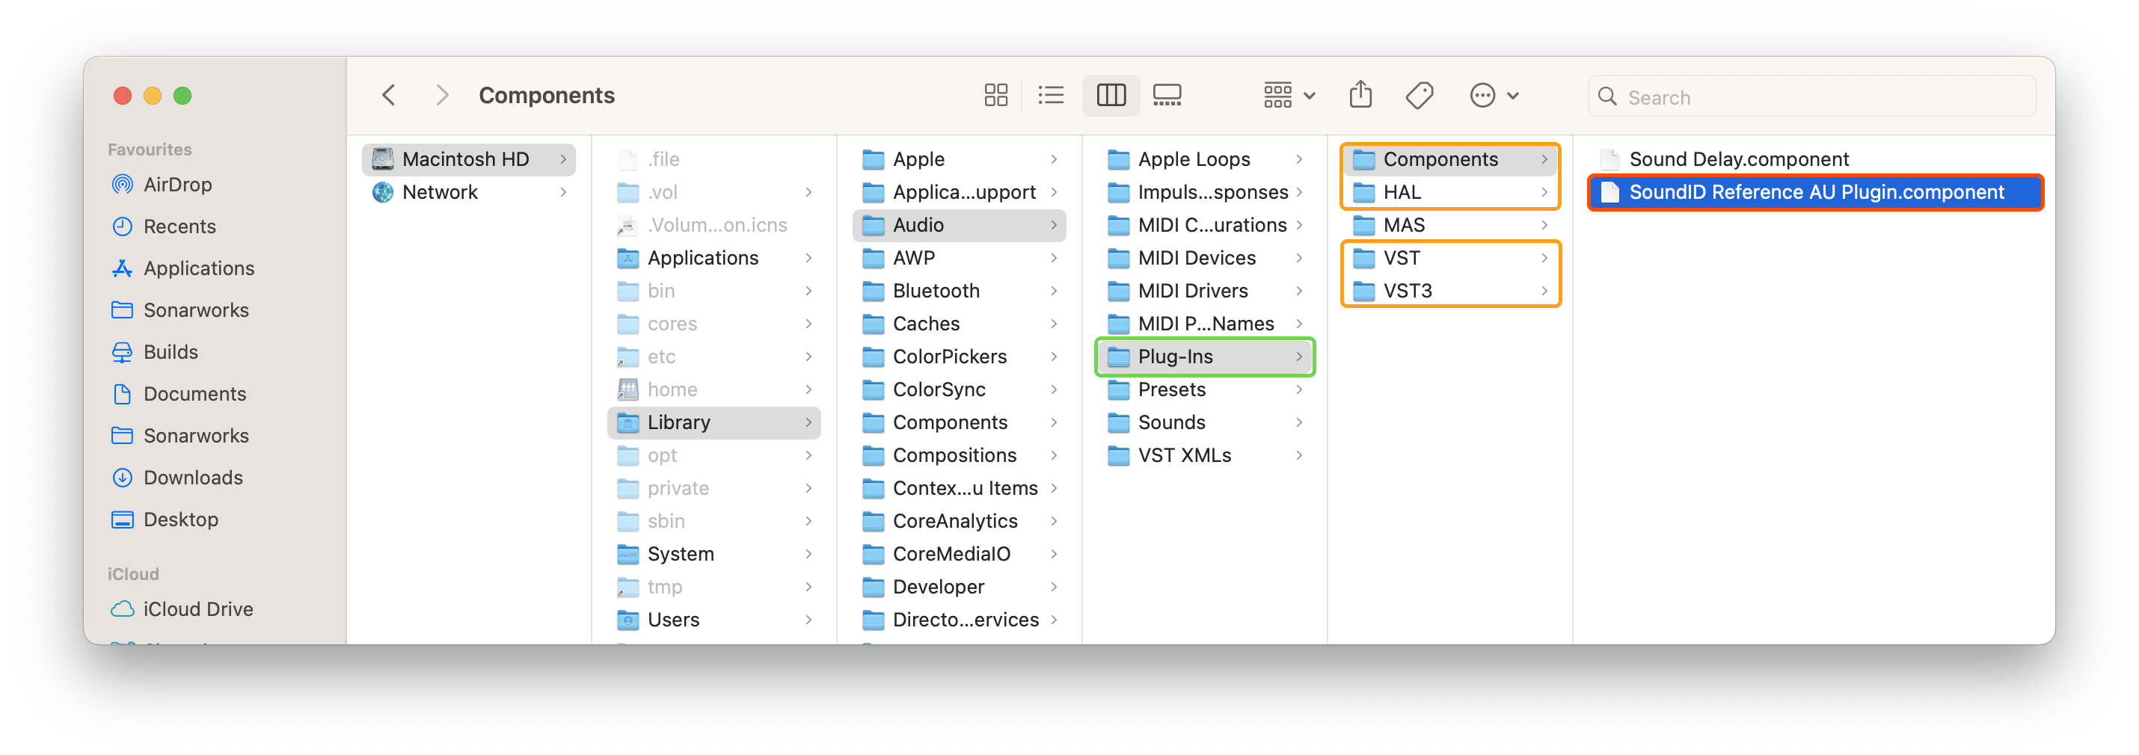Switch to gallery view
This screenshot has height=755, width=2139.
[1167, 96]
